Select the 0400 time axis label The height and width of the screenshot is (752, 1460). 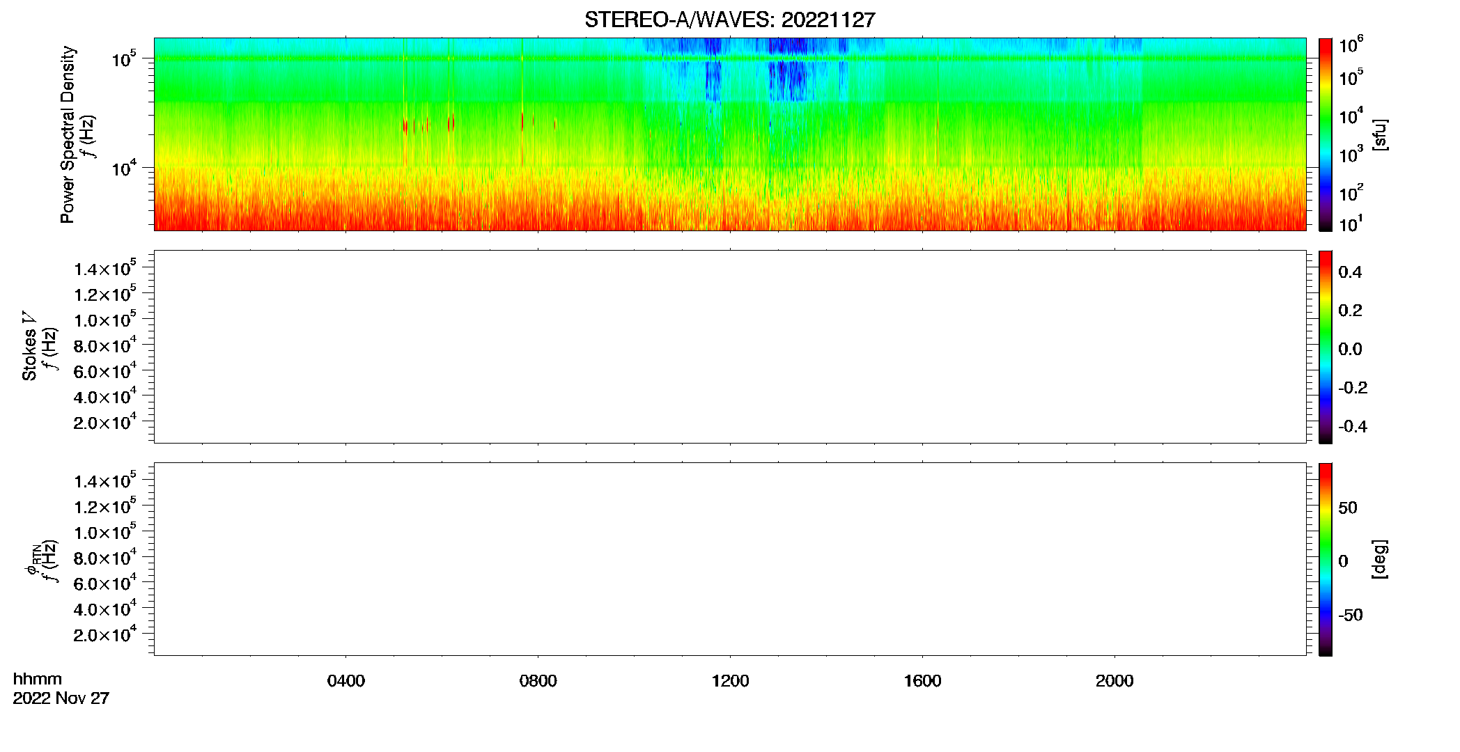[x=346, y=681]
